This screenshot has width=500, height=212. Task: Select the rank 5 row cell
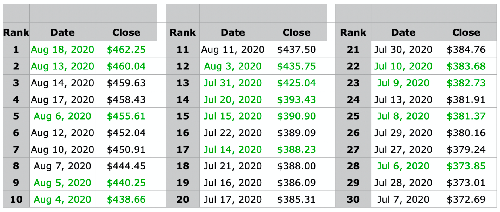pyautogui.click(x=16, y=116)
